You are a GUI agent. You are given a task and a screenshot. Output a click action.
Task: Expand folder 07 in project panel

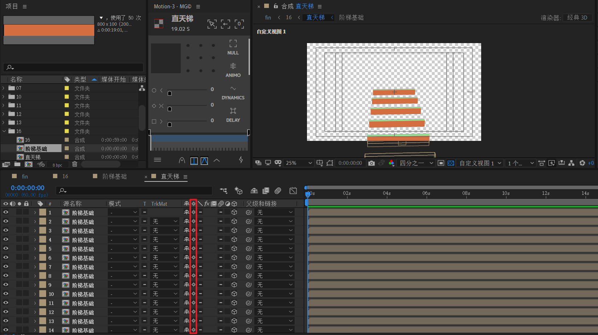pos(4,88)
